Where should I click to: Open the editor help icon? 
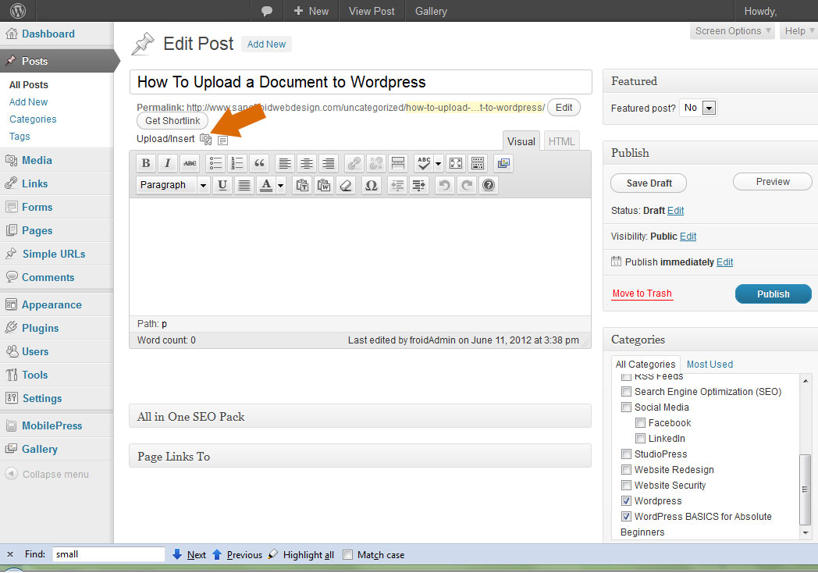[489, 185]
